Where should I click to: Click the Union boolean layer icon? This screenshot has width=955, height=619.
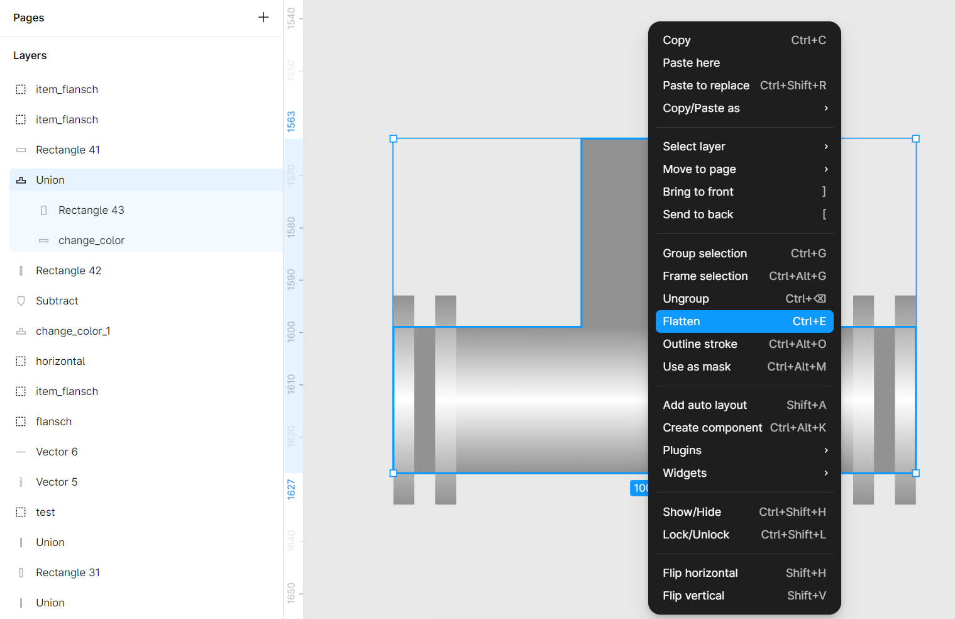(21, 180)
